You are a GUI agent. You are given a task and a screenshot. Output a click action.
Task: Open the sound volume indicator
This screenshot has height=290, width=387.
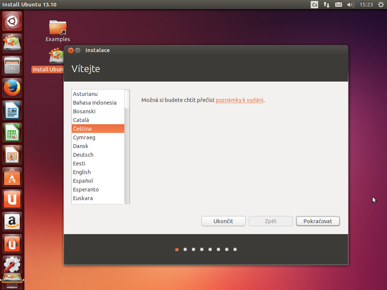pos(350,5)
